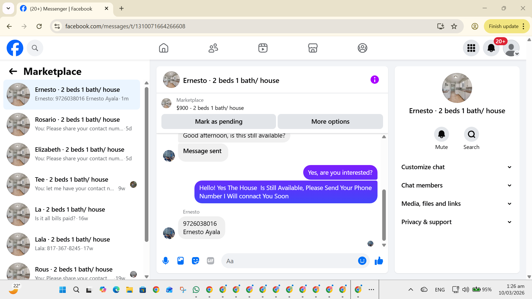Viewport: 532px width, 299px height.
Task: Expand the Chat members section
Action: [x=457, y=185]
